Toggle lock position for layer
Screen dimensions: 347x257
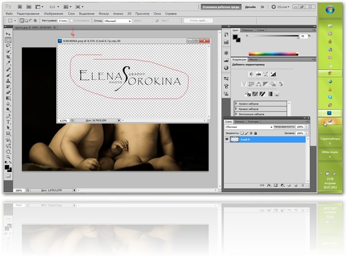(251, 134)
